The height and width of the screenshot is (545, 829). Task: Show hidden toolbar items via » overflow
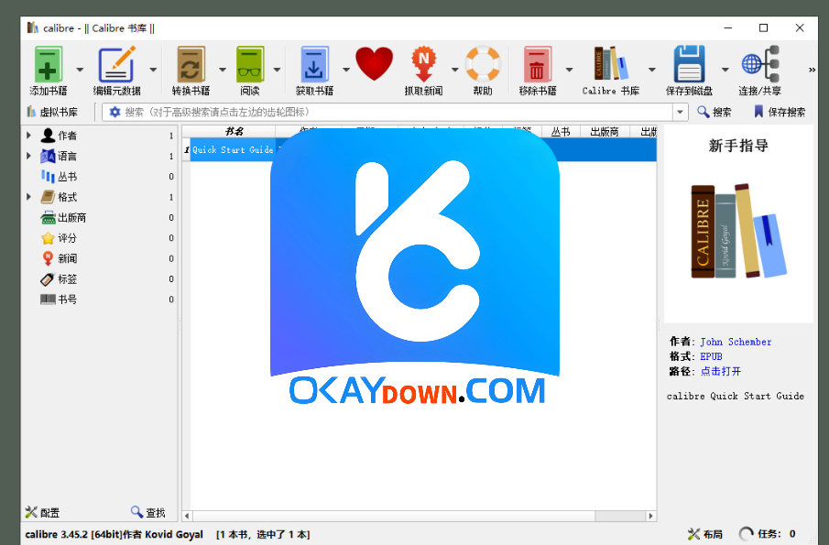pyautogui.click(x=812, y=70)
